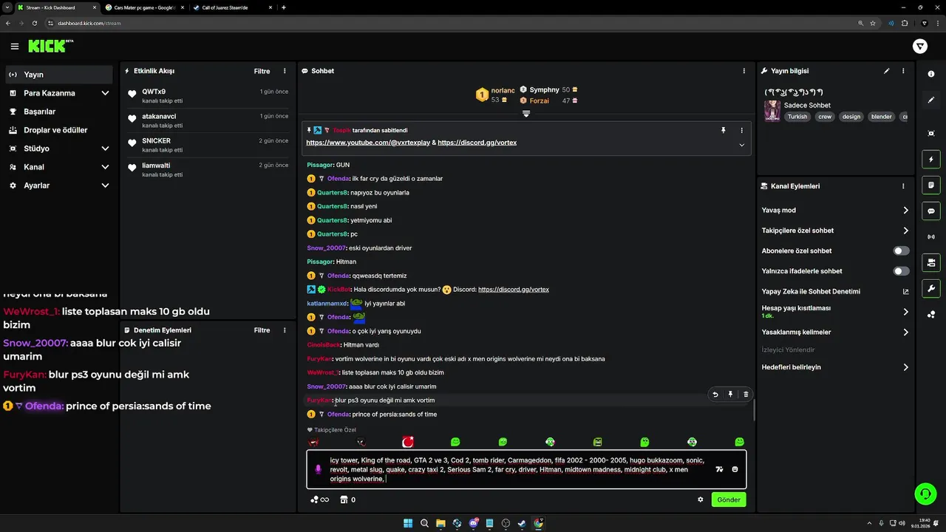Open Windows Start from the taskbar
Viewport: 946px width, 532px height.
[x=408, y=523]
